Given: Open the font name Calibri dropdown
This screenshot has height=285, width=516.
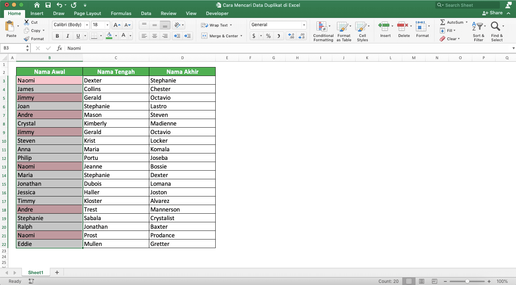Looking at the screenshot, I should click(86, 25).
